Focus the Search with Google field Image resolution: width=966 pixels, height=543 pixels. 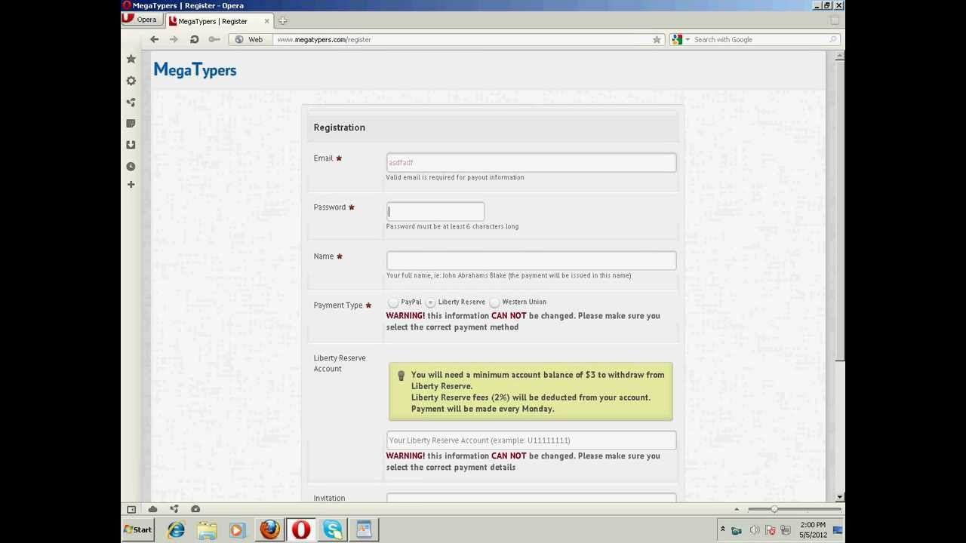tap(758, 39)
